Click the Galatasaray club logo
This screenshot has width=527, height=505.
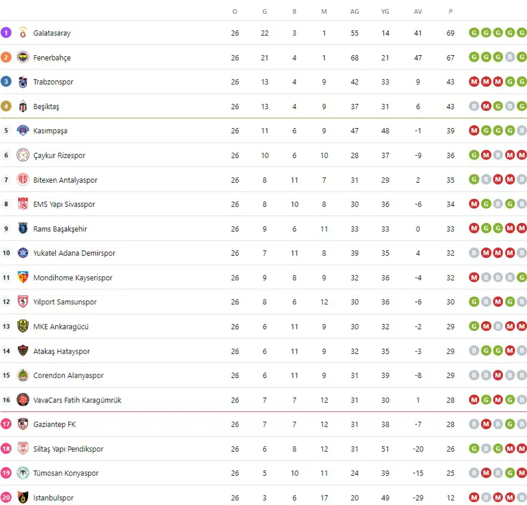pyautogui.click(x=23, y=33)
